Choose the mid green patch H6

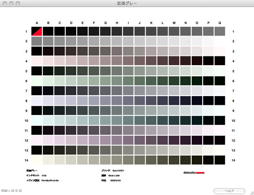117,81
